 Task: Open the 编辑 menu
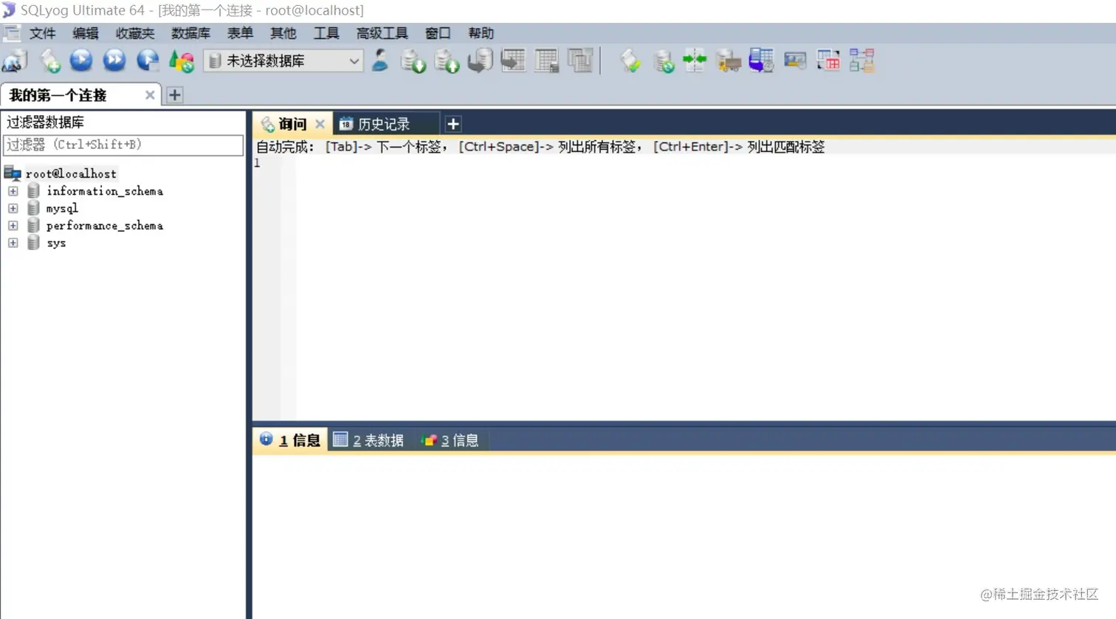click(86, 33)
